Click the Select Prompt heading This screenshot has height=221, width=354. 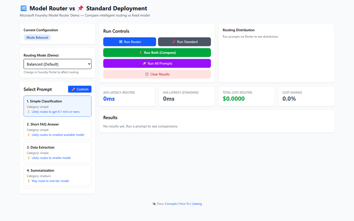(x=38, y=89)
